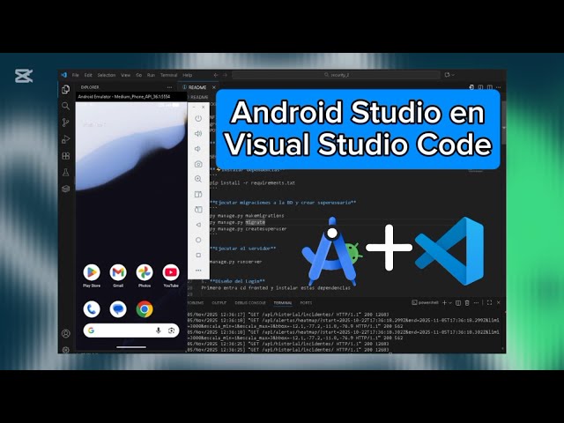The height and width of the screenshot is (423, 564).
Task: Split the terminal panel
Action: (458, 303)
